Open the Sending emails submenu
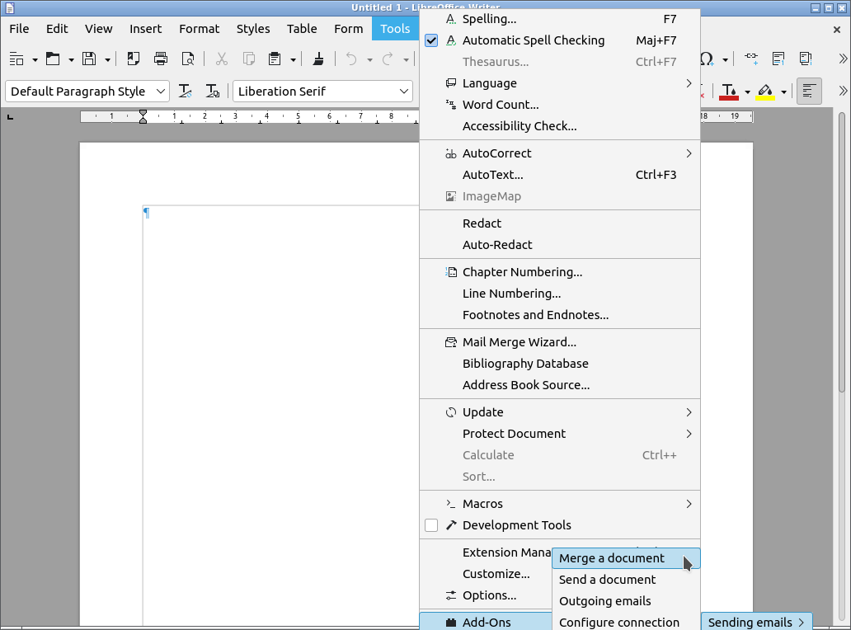Viewport: 851px width, 630px height. pyautogui.click(x=756, y=622)
